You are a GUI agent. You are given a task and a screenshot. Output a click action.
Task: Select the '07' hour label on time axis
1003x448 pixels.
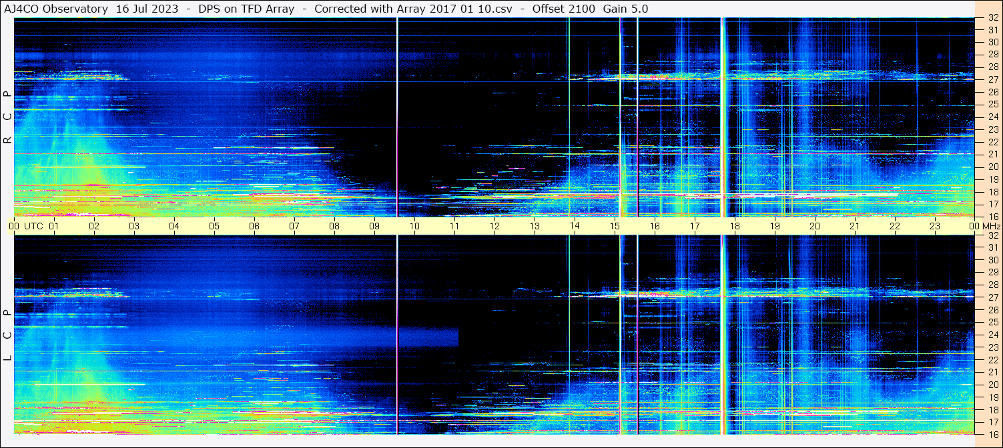[x=294, y=226]
